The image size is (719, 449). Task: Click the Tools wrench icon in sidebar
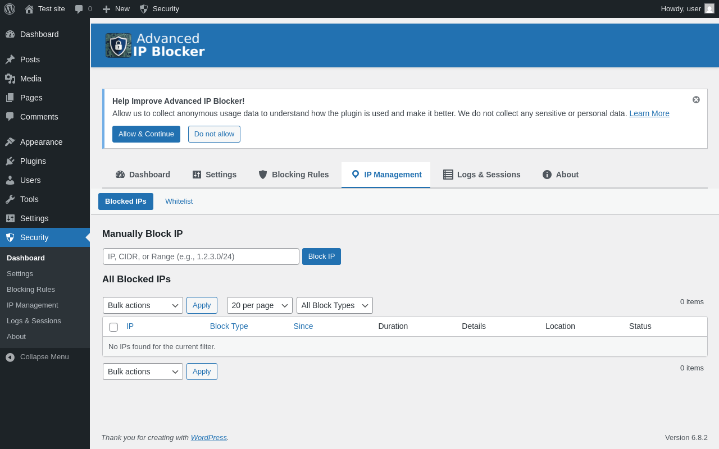[10, 199]
